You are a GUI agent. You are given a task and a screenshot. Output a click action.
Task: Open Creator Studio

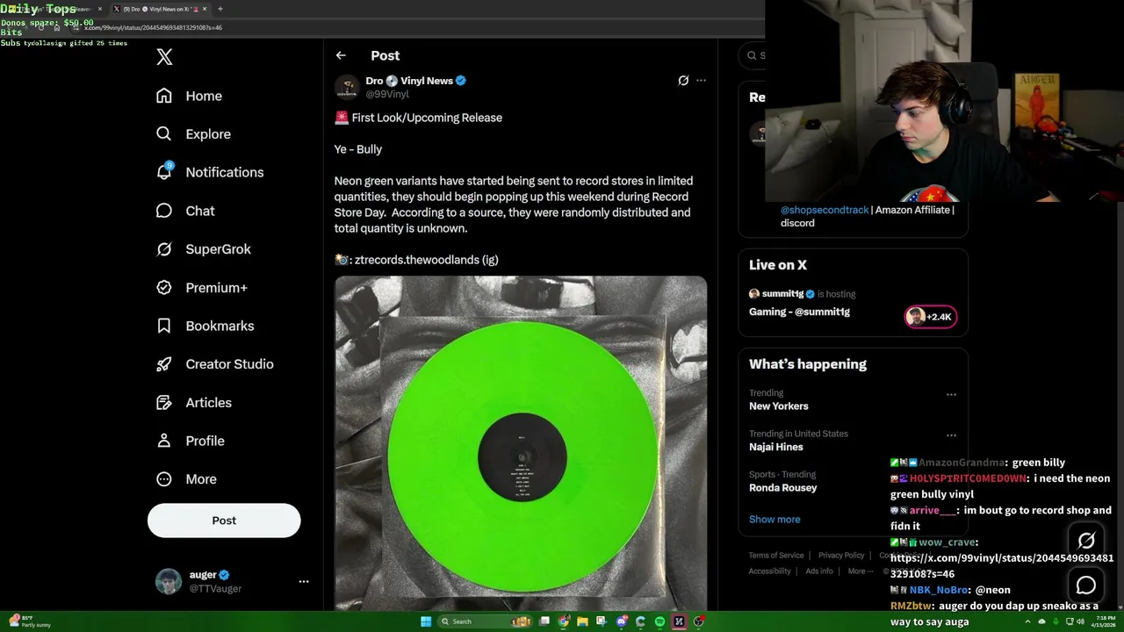pos(215,364)
